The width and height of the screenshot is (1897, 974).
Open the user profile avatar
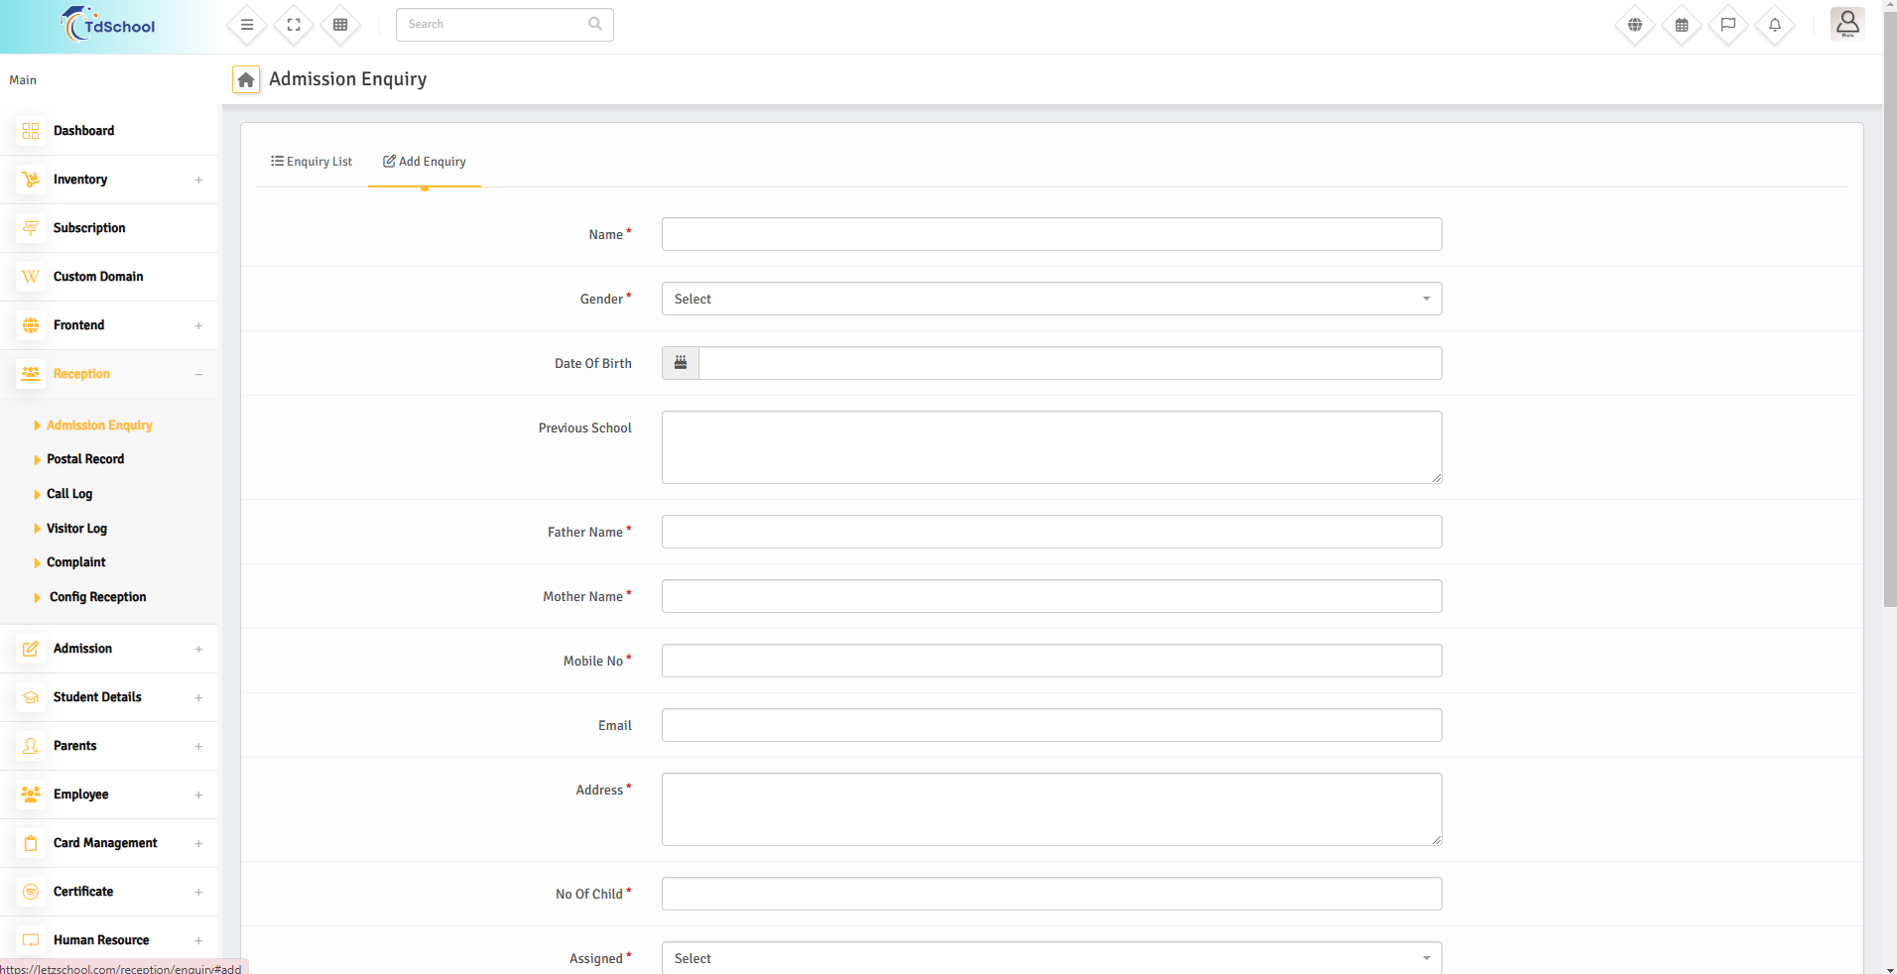tap(1847, 24)
